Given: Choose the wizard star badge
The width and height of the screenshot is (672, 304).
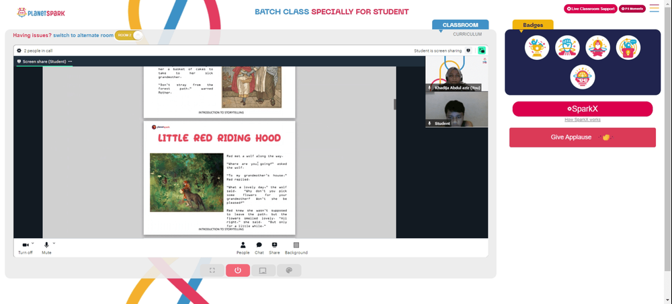Looking at the screenshot, I should click(x=597, y=48).
